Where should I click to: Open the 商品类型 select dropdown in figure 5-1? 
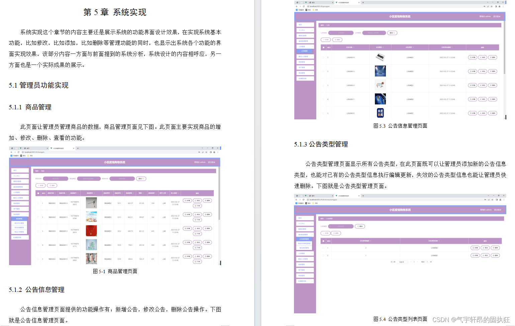click(89, 179)
